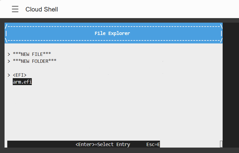
Task: Open the hamburger navigation menu
Action: pos(15,9)
